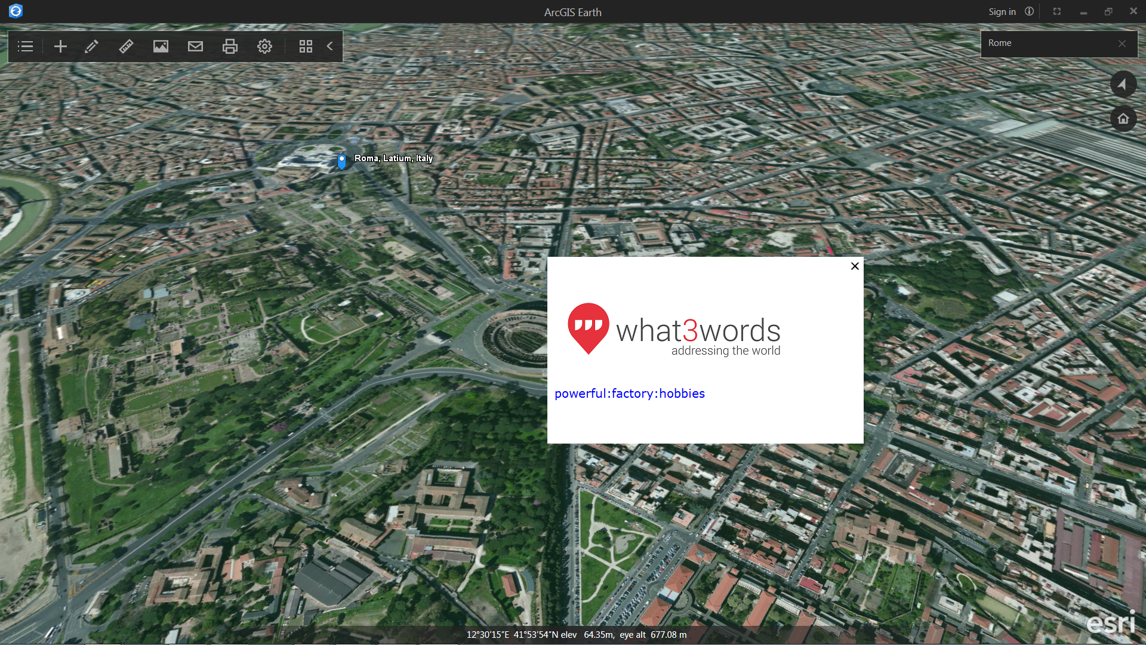Click the Home view button
The height and width of the screenshot is (645, 1146).
click(1123, 119)
